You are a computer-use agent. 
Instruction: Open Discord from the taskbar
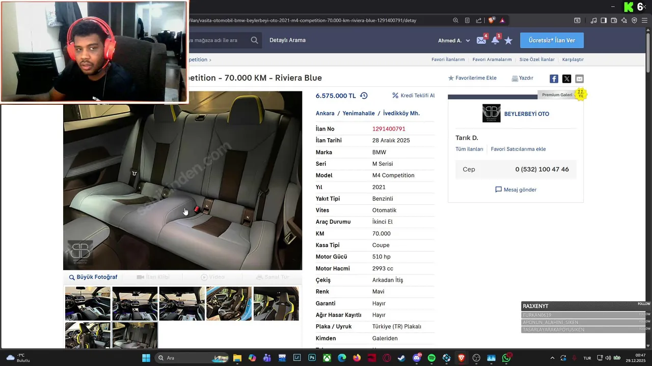coord(417,358)
